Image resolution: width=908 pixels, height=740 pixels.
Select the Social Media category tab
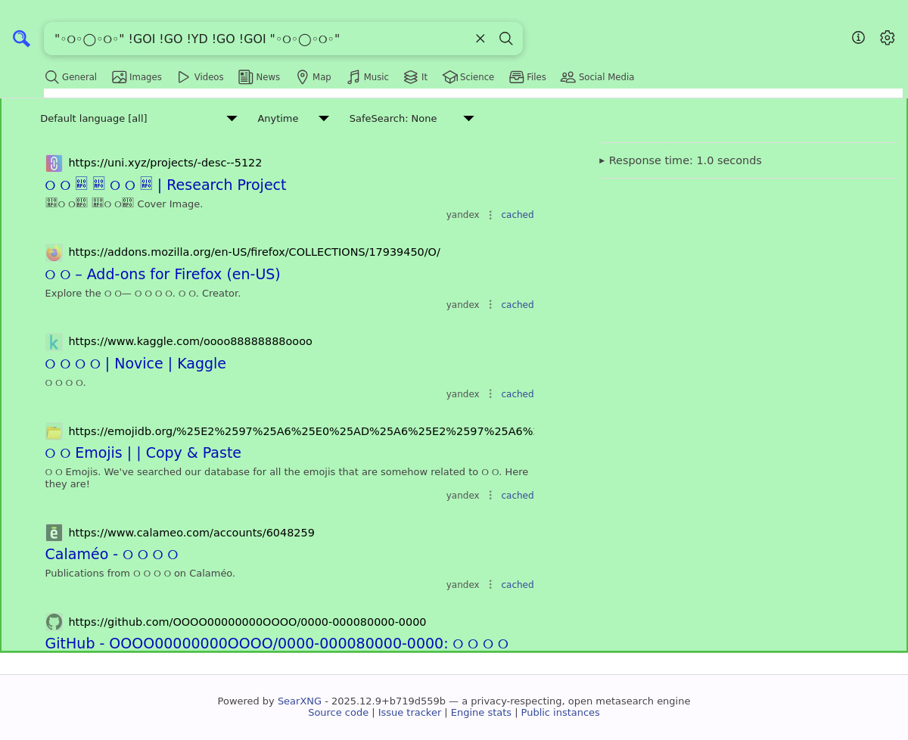597,77
